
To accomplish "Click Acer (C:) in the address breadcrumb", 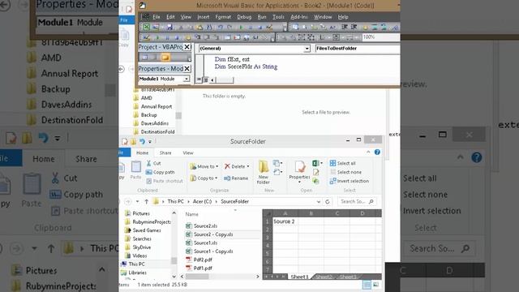I will click(x=202, y=202).
